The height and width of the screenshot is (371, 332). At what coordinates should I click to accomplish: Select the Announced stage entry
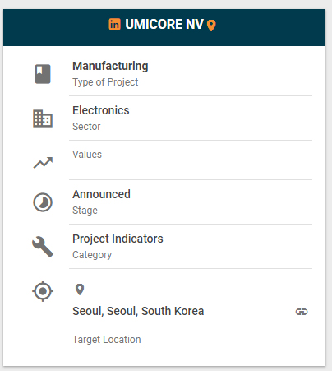tap(101, 194)
